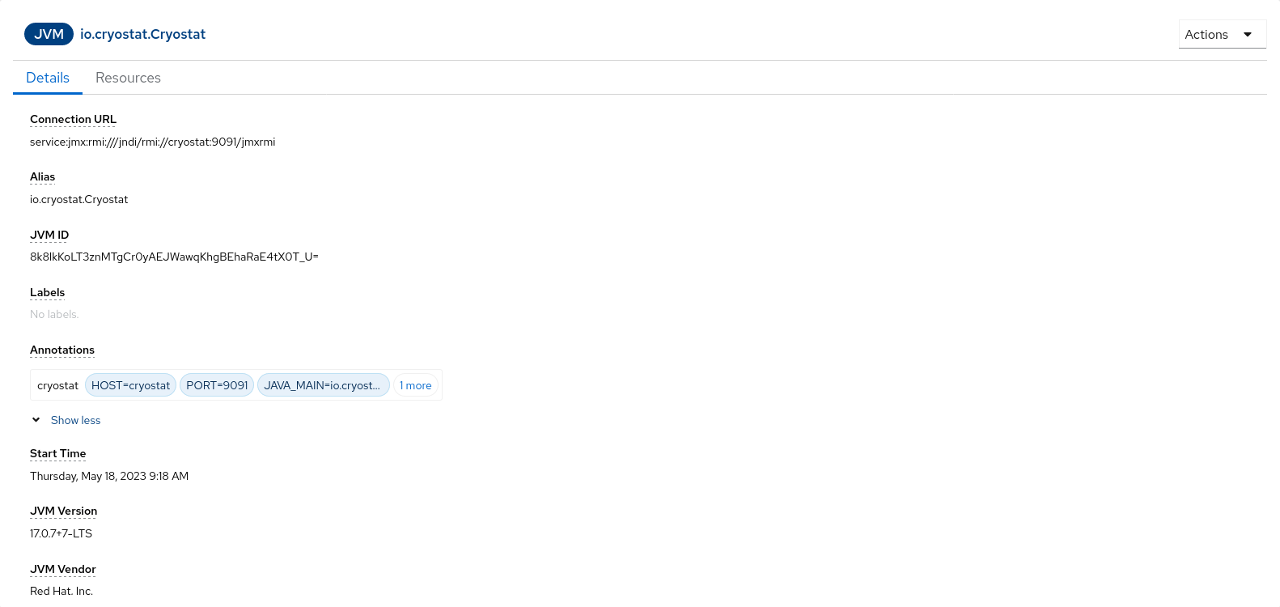The width and height of the screenshot is (1280, 607).
Task: Click the JVM badge icon
Action: 49,34
